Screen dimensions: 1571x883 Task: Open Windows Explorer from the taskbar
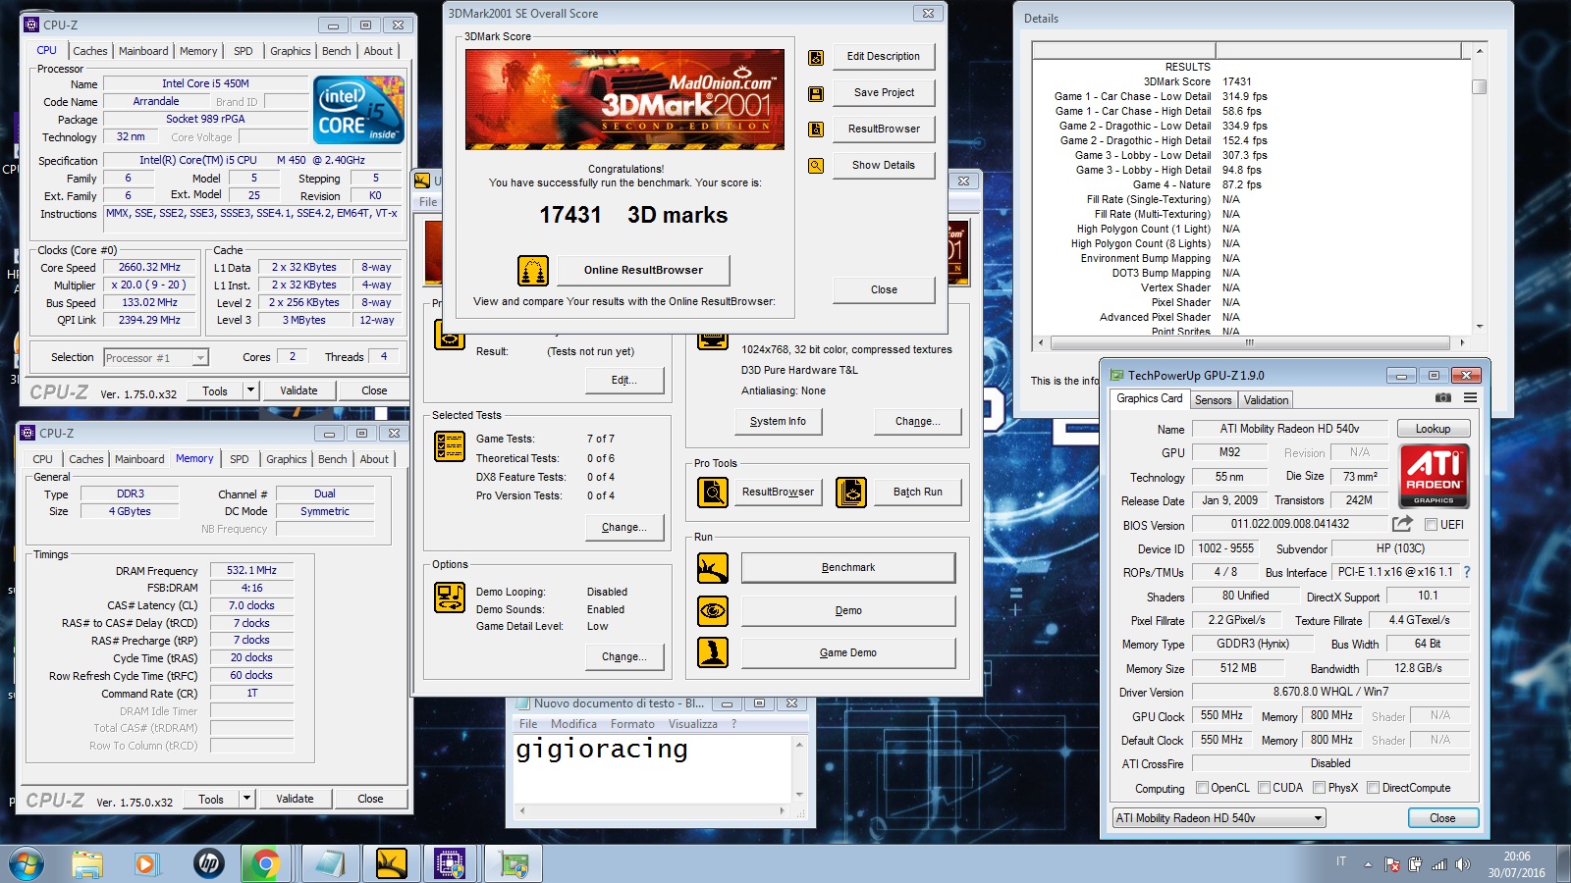point(86,863)
